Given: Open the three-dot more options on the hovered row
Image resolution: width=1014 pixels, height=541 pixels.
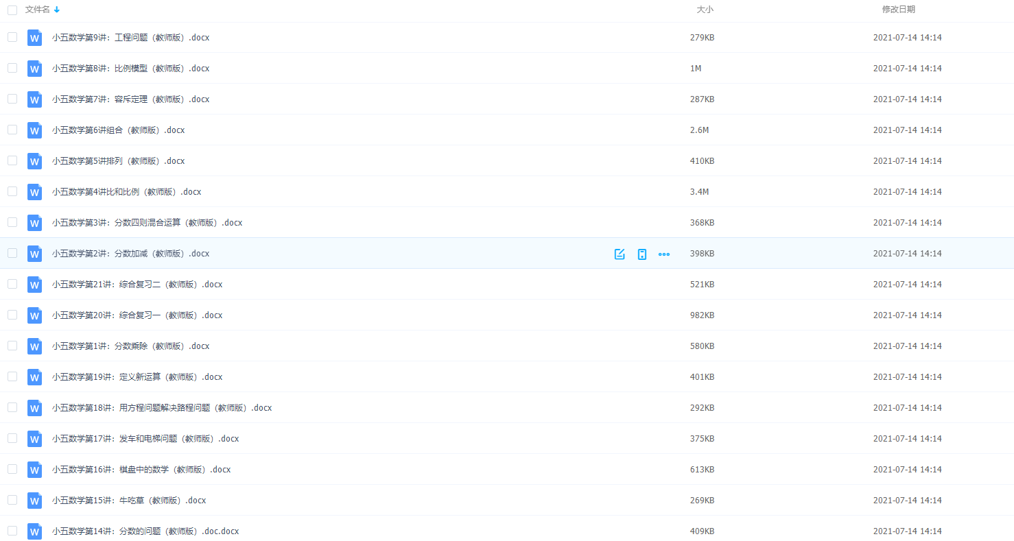Looking at the screenshot, I should click(x=664, y=254).
